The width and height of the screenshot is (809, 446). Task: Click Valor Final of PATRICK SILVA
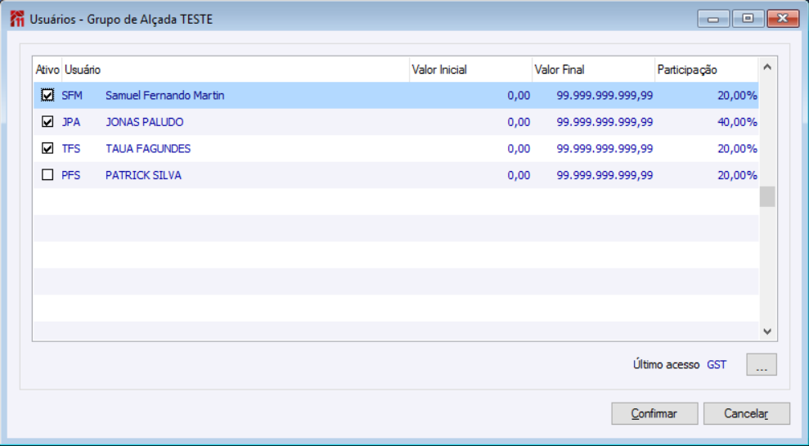pos(605,176)
